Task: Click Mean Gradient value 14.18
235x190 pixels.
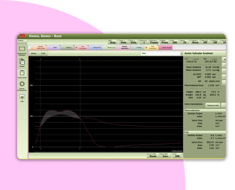Action: pos(208,67)
